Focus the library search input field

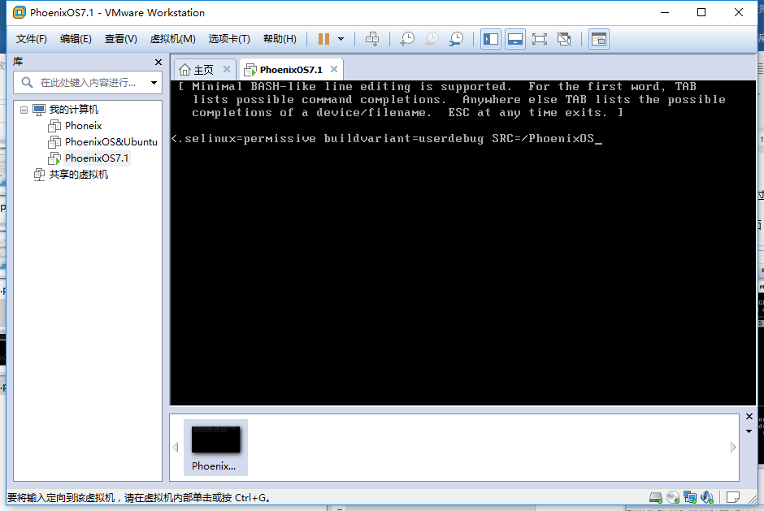coord(88,83)
